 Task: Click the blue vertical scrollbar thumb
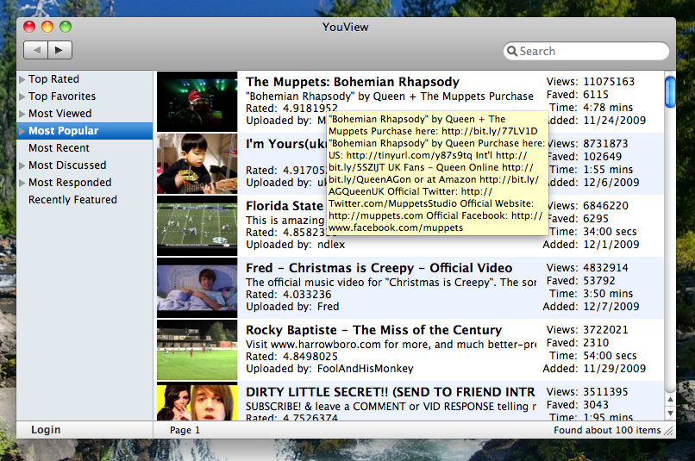click(x=670, y=92)
